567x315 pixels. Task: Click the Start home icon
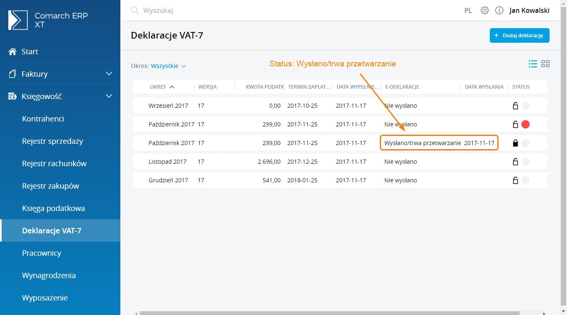pyautogui.click(x=12, y=52)
